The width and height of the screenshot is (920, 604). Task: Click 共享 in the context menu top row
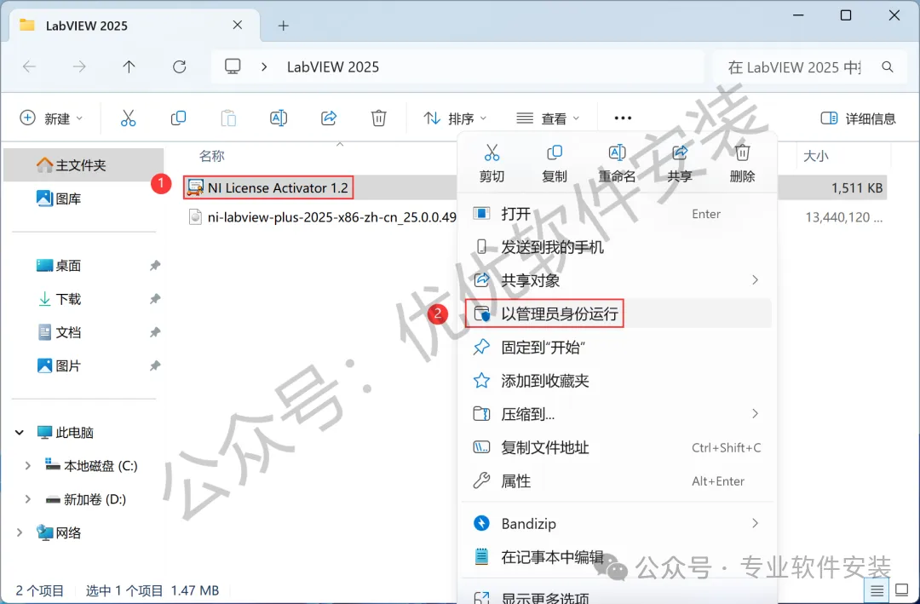tap(680, 164)
